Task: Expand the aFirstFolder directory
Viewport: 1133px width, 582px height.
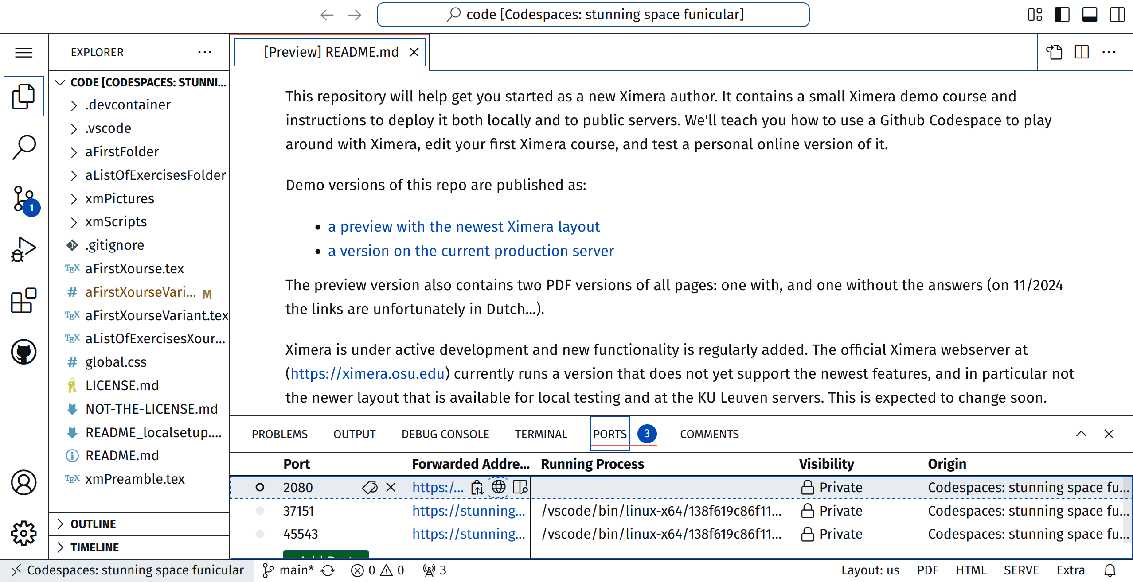Action: [x=121, y=151]
